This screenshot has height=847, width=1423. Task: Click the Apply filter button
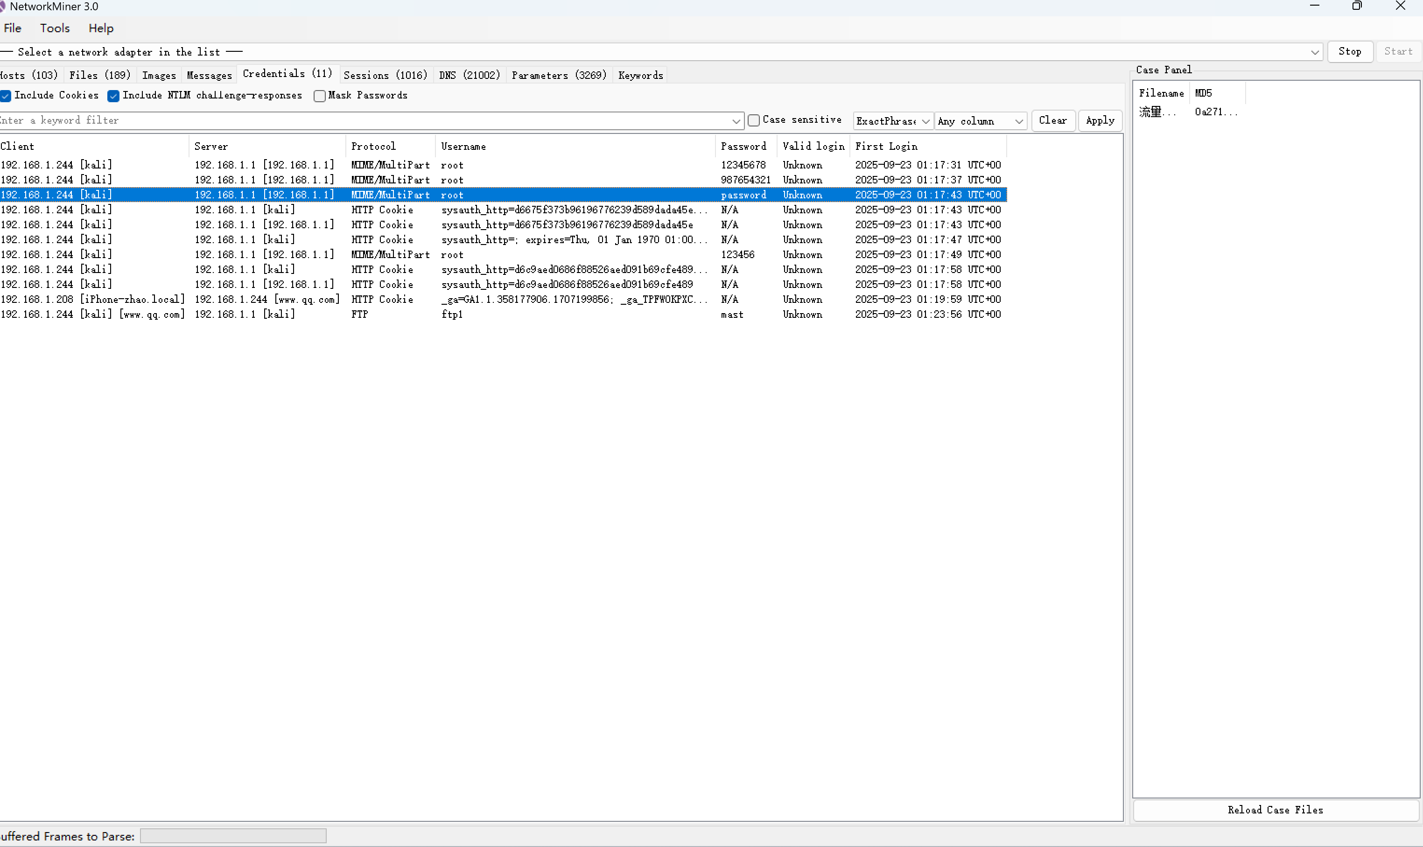point(1100,120)
